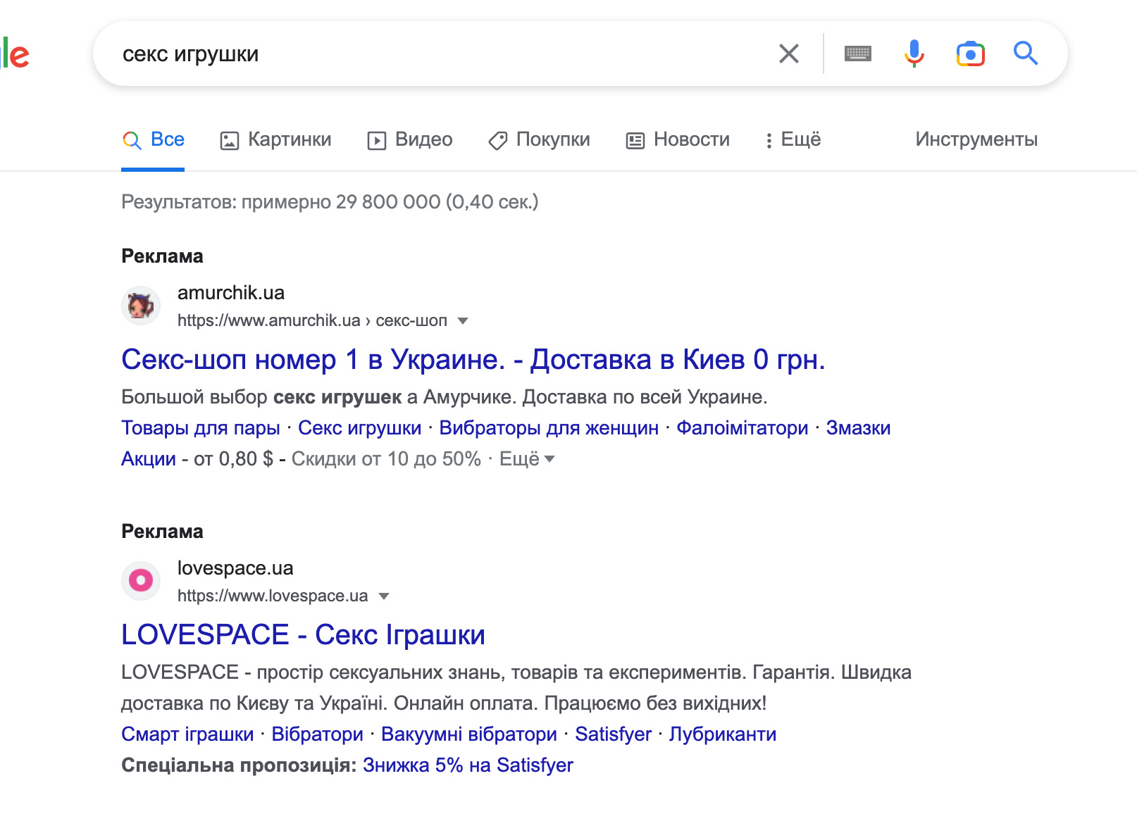Click the amurchik.ua site name text
This screenshot has width=1137, height=814.
point(231,293)
